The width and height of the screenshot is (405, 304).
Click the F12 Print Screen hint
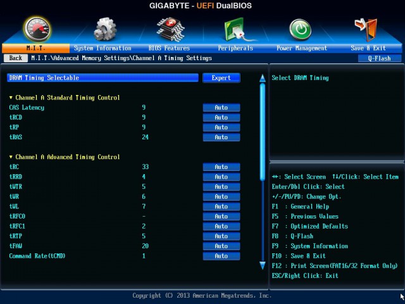[335, 266]
